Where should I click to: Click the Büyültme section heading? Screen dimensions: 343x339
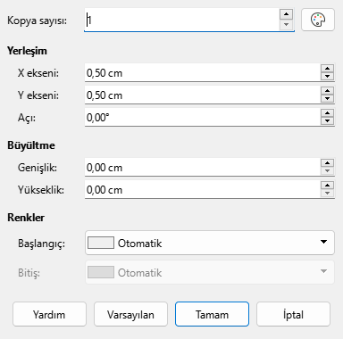tap(31, 145)
